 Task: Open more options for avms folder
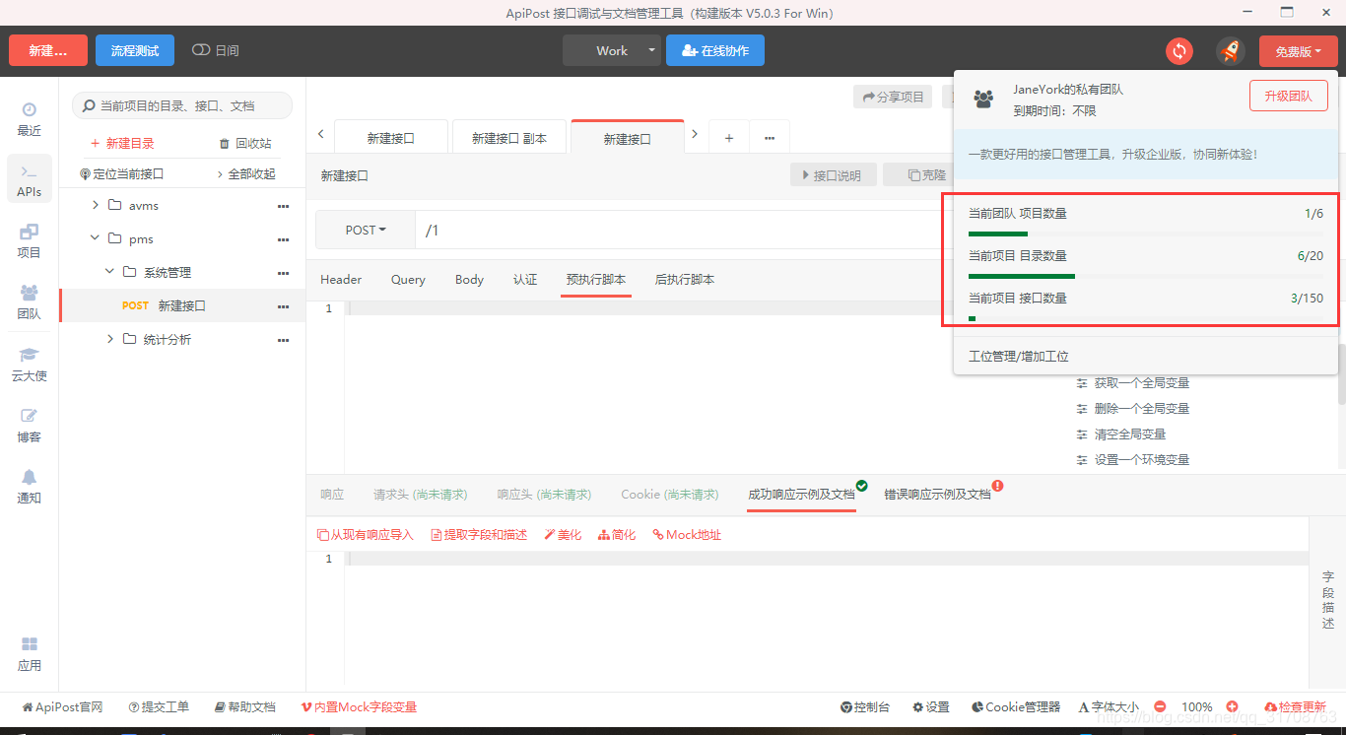click(x=283, y=206)
